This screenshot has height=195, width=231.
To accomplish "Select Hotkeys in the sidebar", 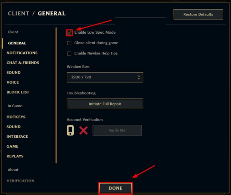I will click(x=16, y=117).
